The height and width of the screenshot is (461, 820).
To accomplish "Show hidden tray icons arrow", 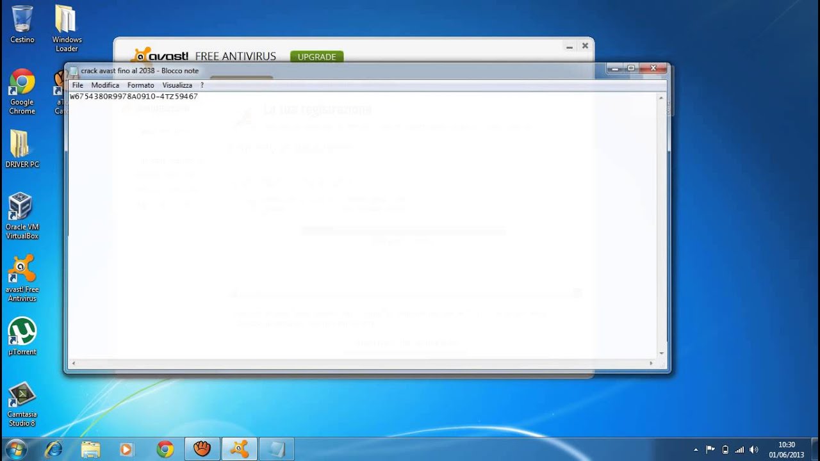I will tap(696, 450).
